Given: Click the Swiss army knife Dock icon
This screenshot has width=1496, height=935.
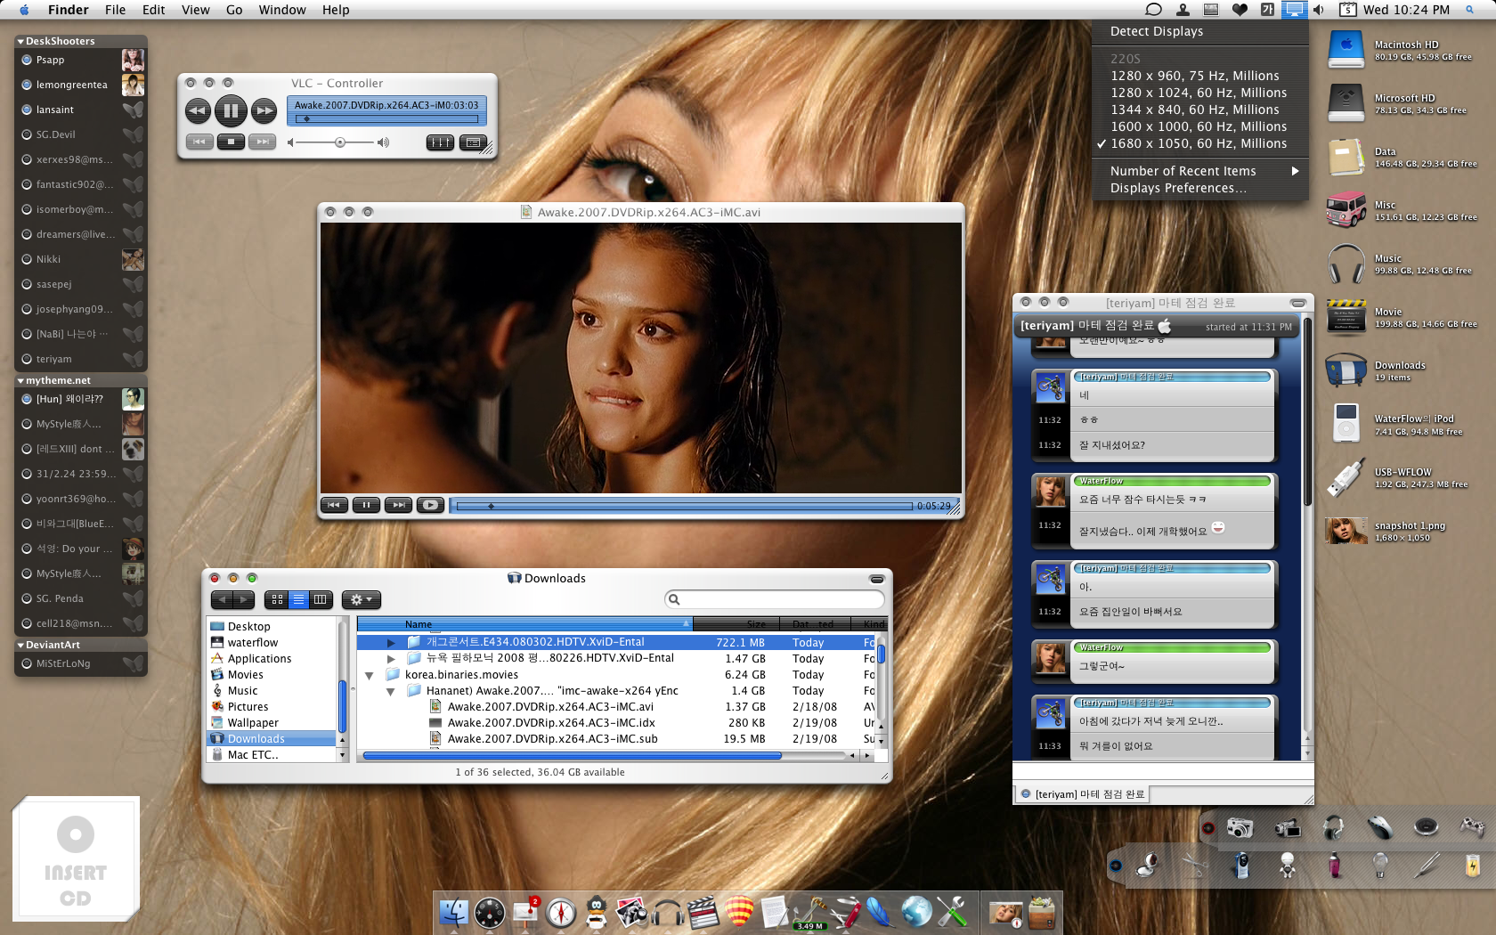Looking at the screenshot, I should tap(845, 912).
